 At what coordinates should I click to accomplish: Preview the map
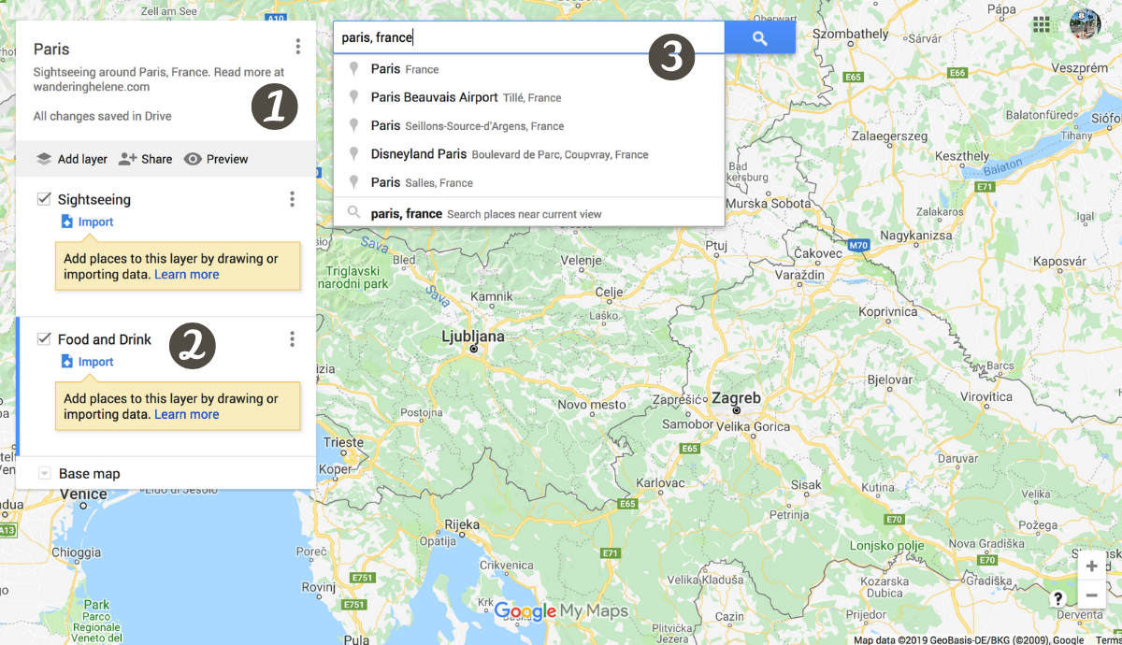point(216,159)
